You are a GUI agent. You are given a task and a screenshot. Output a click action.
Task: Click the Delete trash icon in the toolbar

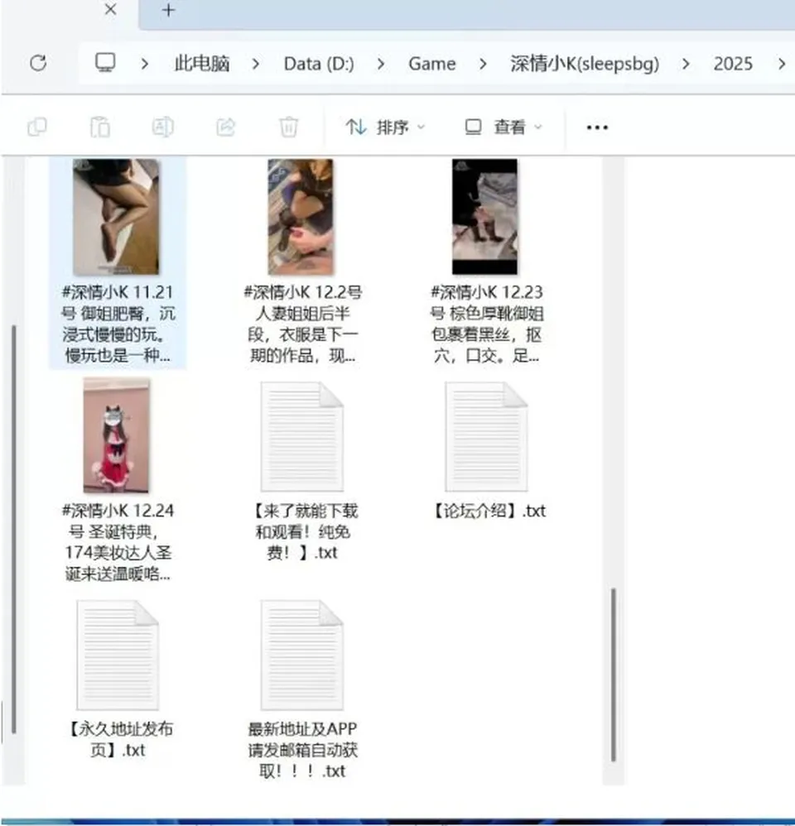coord(288,127)
